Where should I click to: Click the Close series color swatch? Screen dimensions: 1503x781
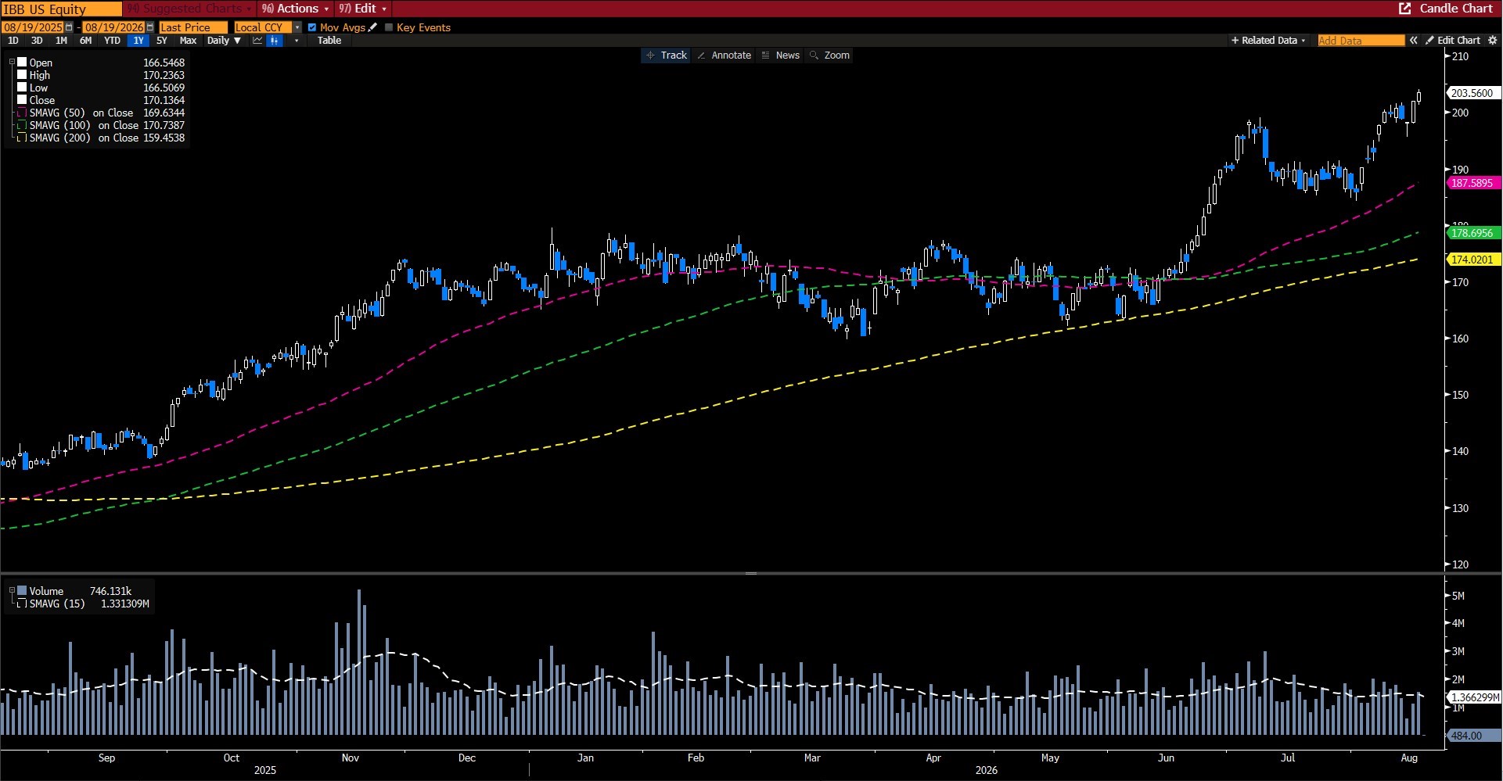[x=22, y=99]
